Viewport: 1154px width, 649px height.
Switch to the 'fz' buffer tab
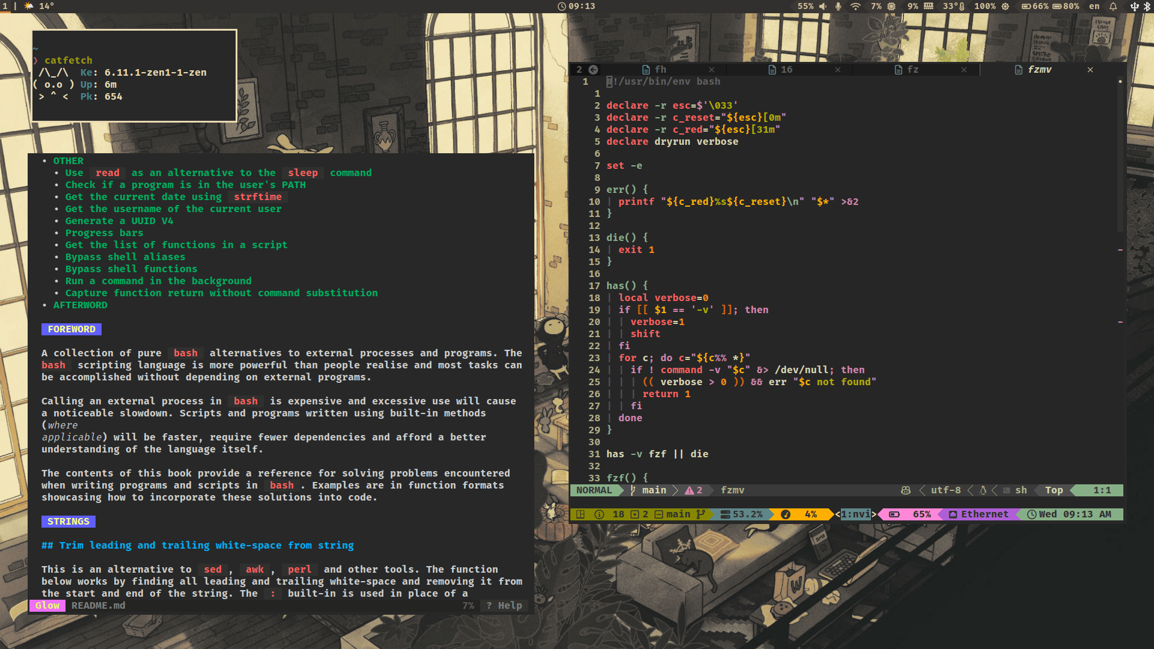[912, 70]
